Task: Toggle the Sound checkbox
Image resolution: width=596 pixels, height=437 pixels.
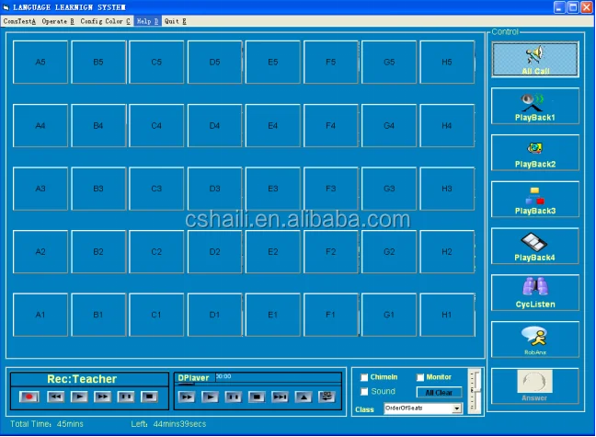Action: pos(364,391)
